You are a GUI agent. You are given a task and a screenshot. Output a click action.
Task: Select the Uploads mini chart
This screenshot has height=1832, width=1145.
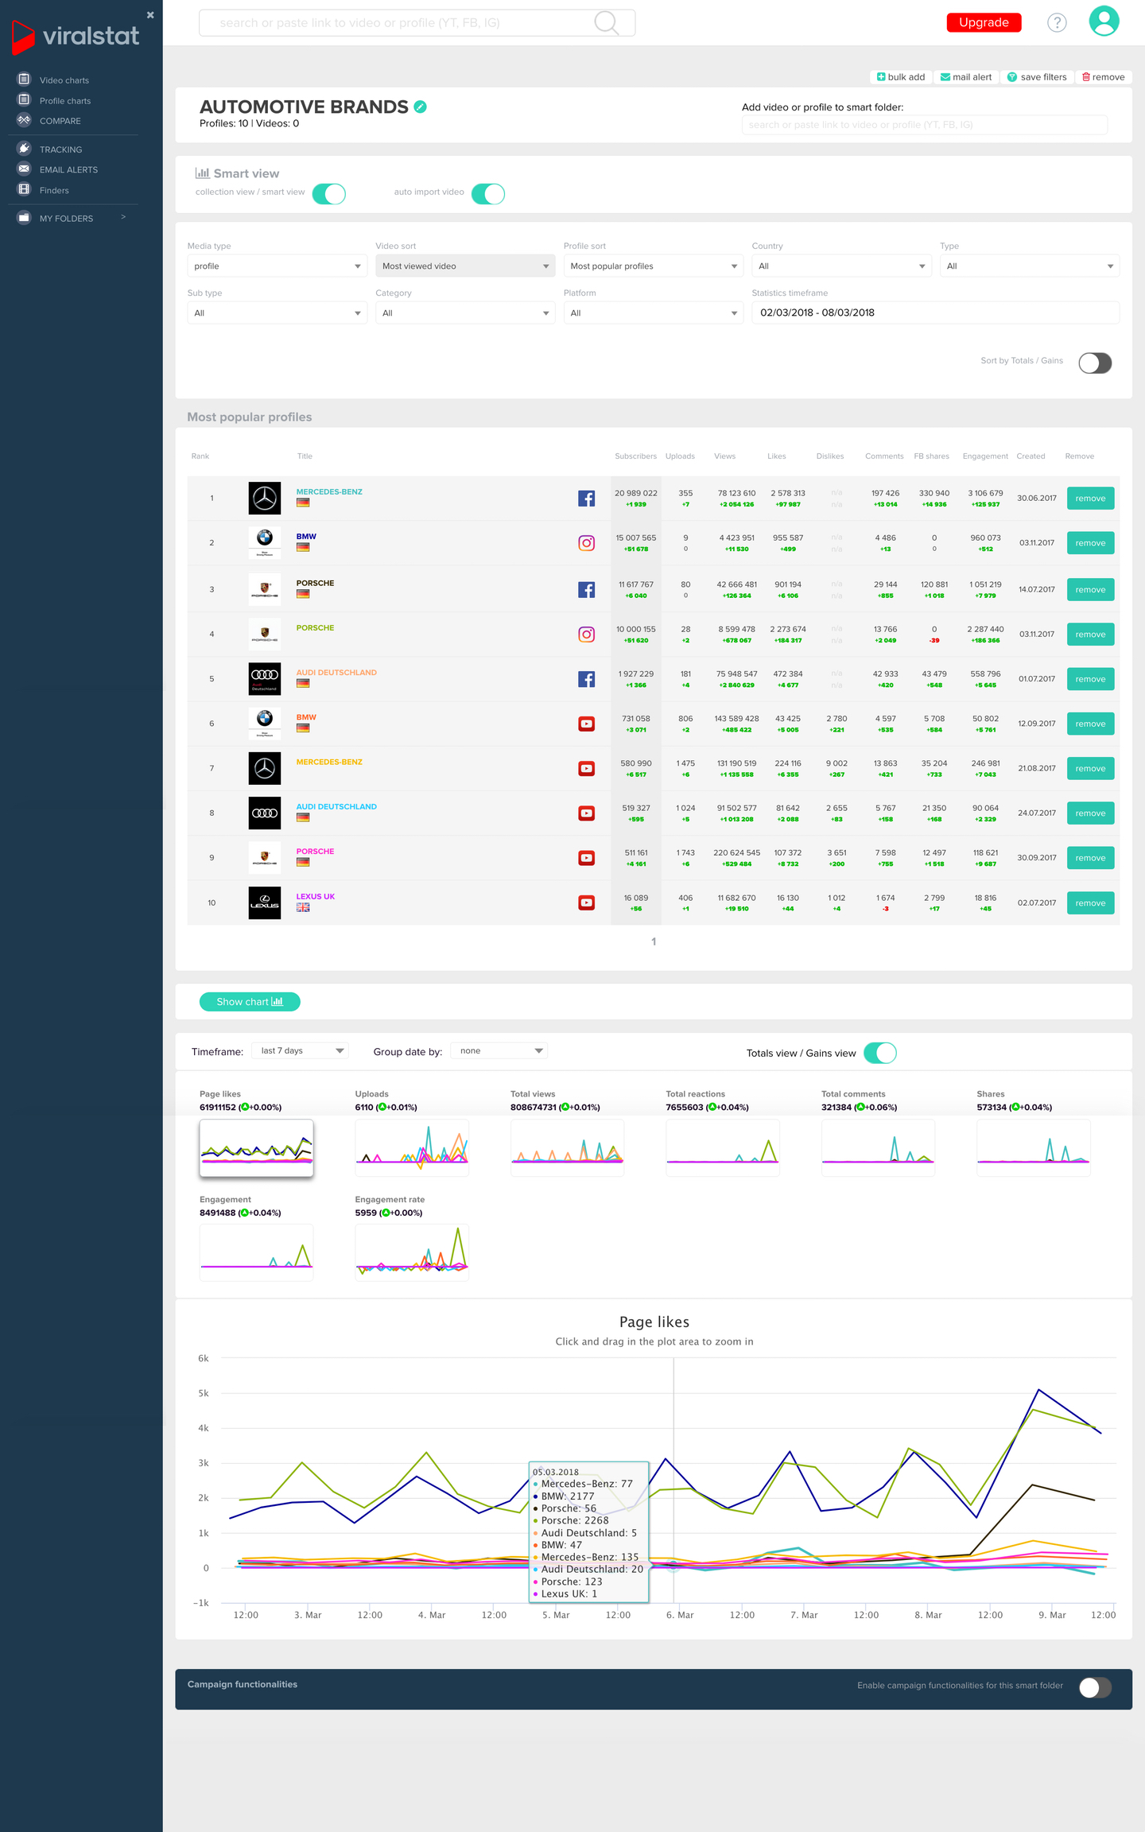(412, 1147)
